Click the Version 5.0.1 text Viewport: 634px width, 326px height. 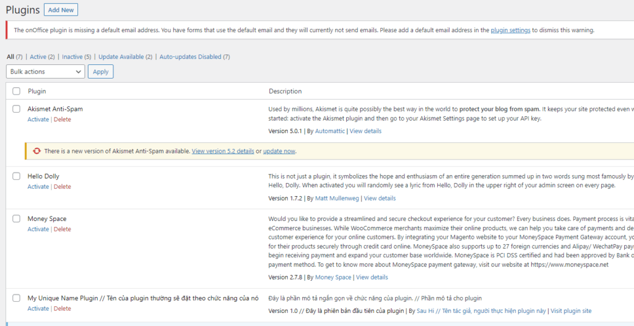[x=285, y=131]
